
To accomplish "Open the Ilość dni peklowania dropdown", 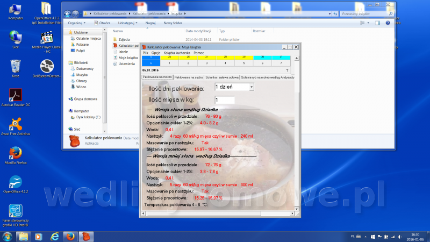I will pos(252,87).
